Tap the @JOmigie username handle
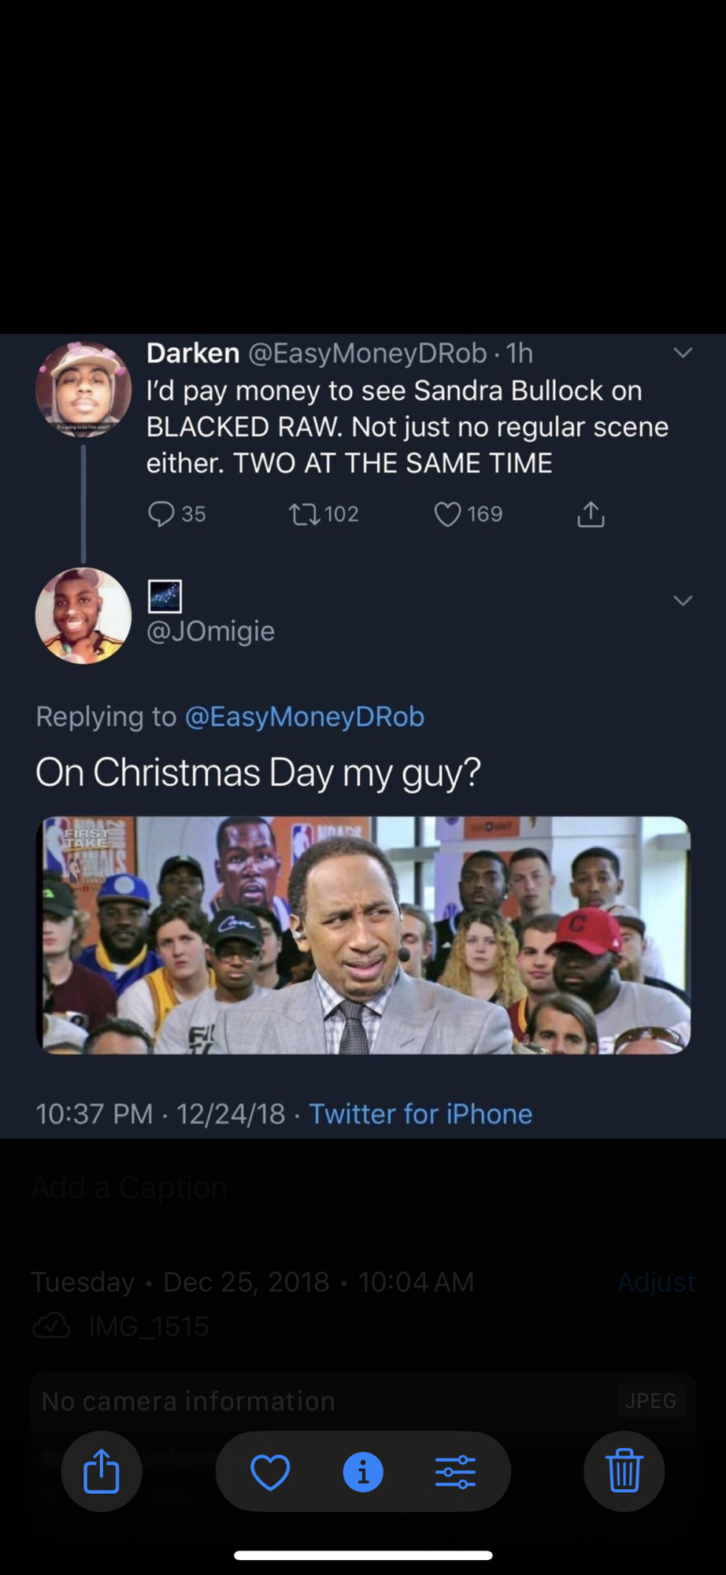The height and width of the screenshot is (1575, 726). point(210,631)
